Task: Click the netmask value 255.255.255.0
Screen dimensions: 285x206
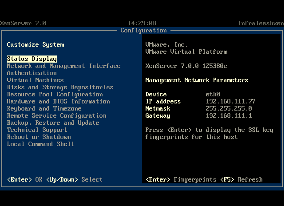Action: click(x=229, y=108)
